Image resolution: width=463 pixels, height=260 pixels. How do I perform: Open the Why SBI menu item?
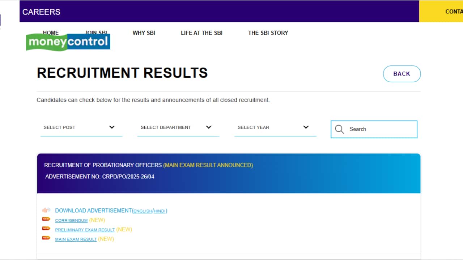(144, 33)
